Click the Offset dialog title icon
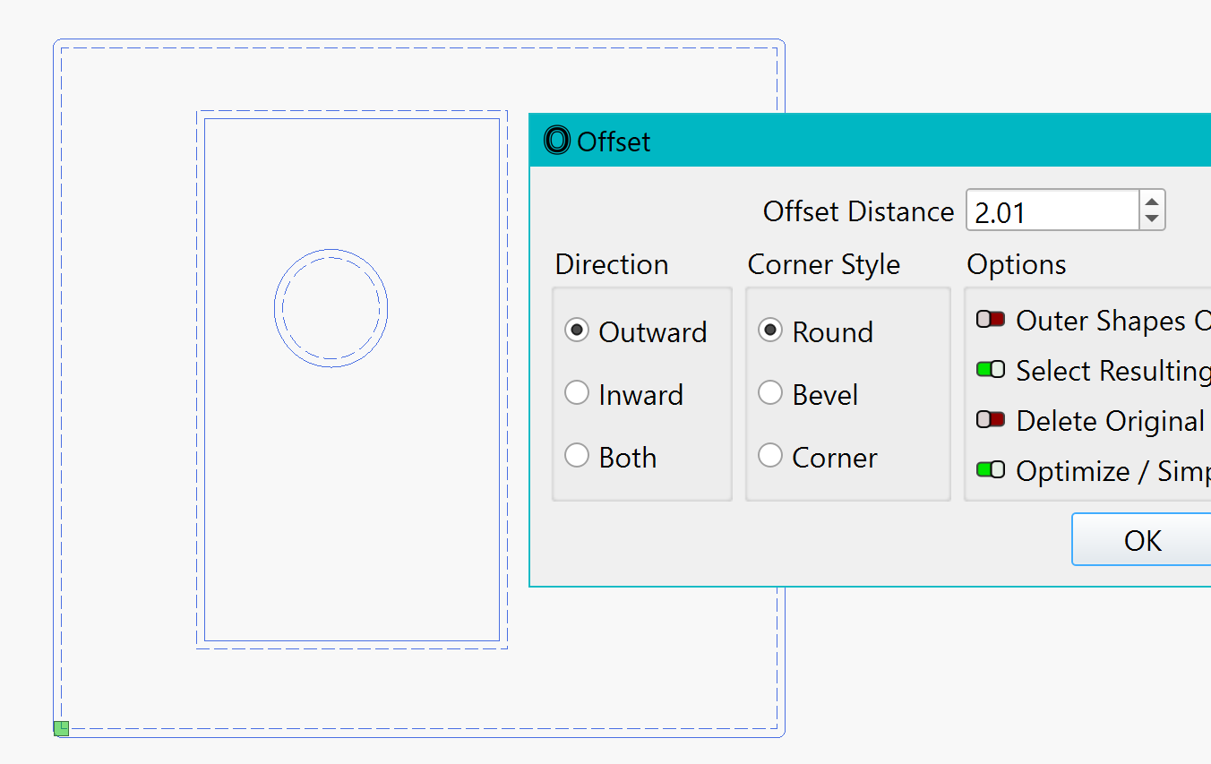 tap(557, 141)
